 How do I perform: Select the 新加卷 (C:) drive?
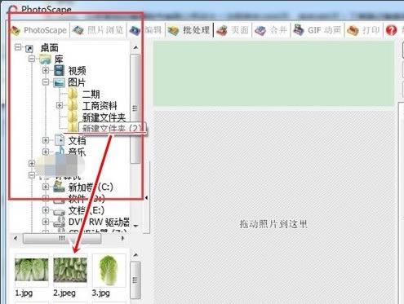click(x=91, y=187)
